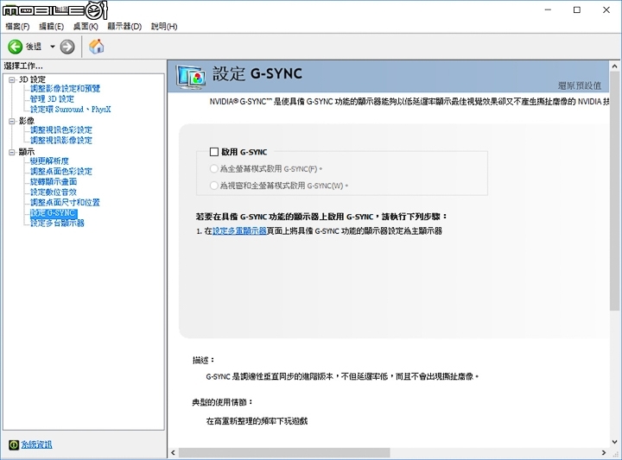Click the system information icon at bottom left

tap(14, 444)
